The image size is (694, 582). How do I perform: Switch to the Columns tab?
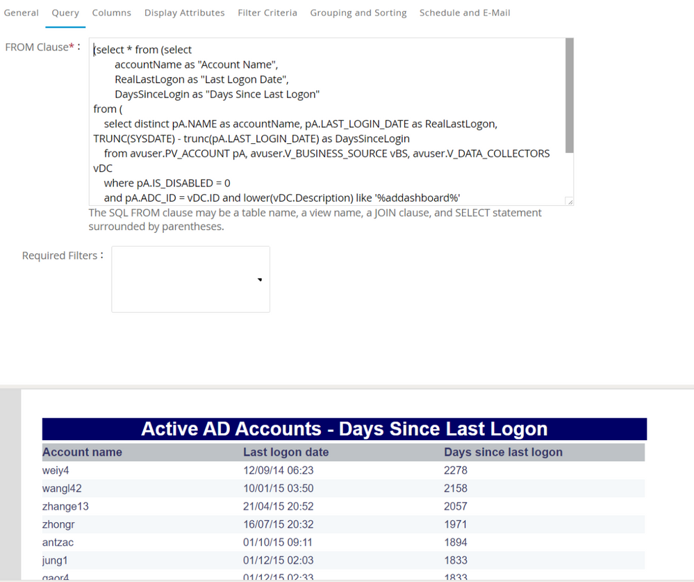111,13
